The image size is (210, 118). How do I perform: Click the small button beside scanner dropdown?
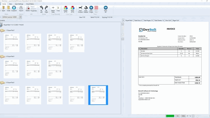20,17
